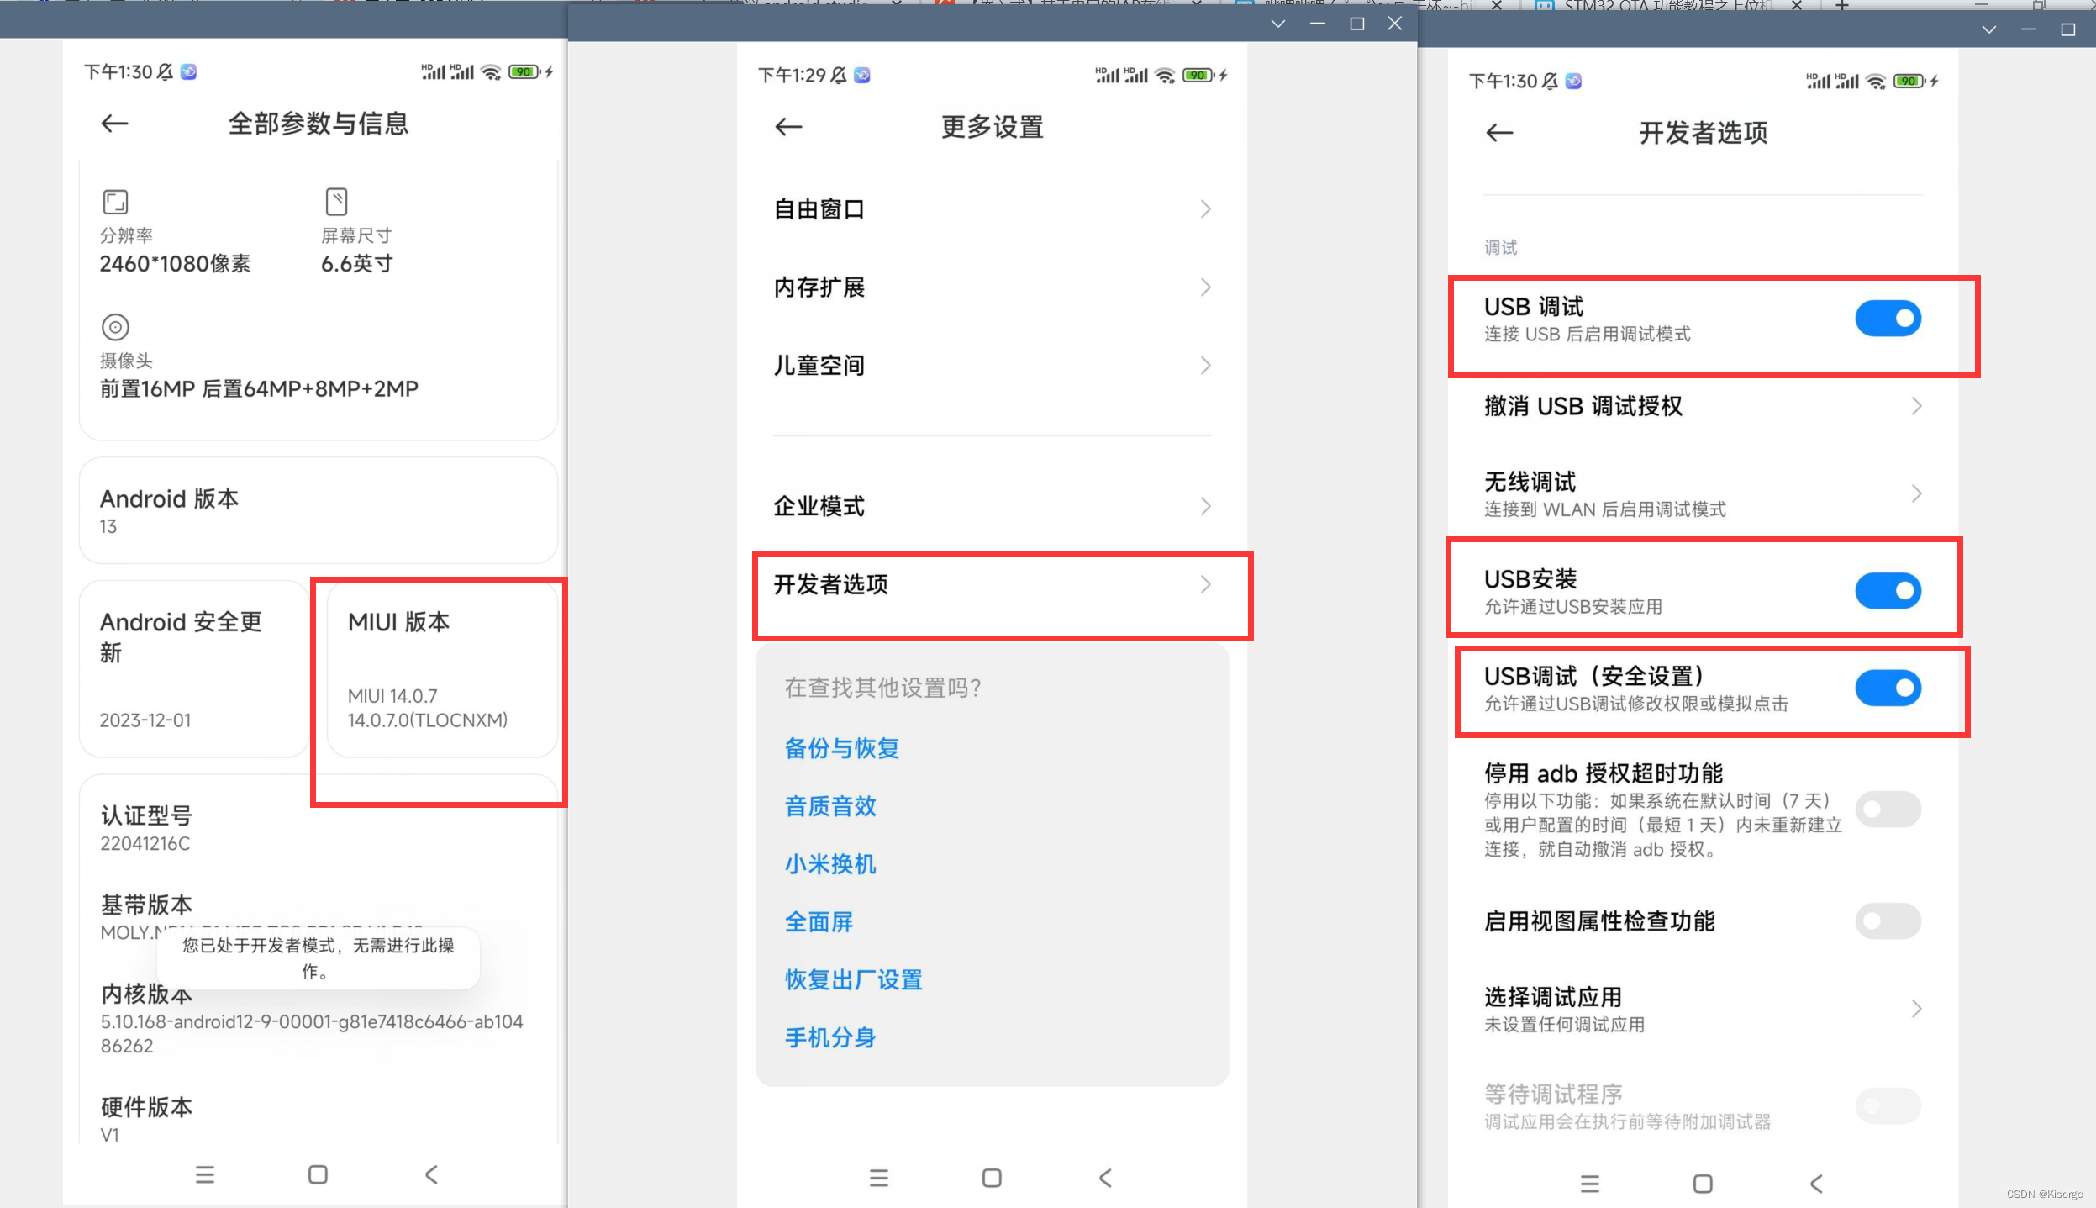Tap mute bell icon on right phone status bar

coord(1551,82)
